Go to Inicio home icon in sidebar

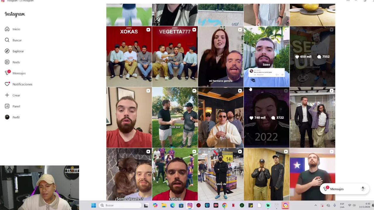pyautogui.click(x=7, y=29)
